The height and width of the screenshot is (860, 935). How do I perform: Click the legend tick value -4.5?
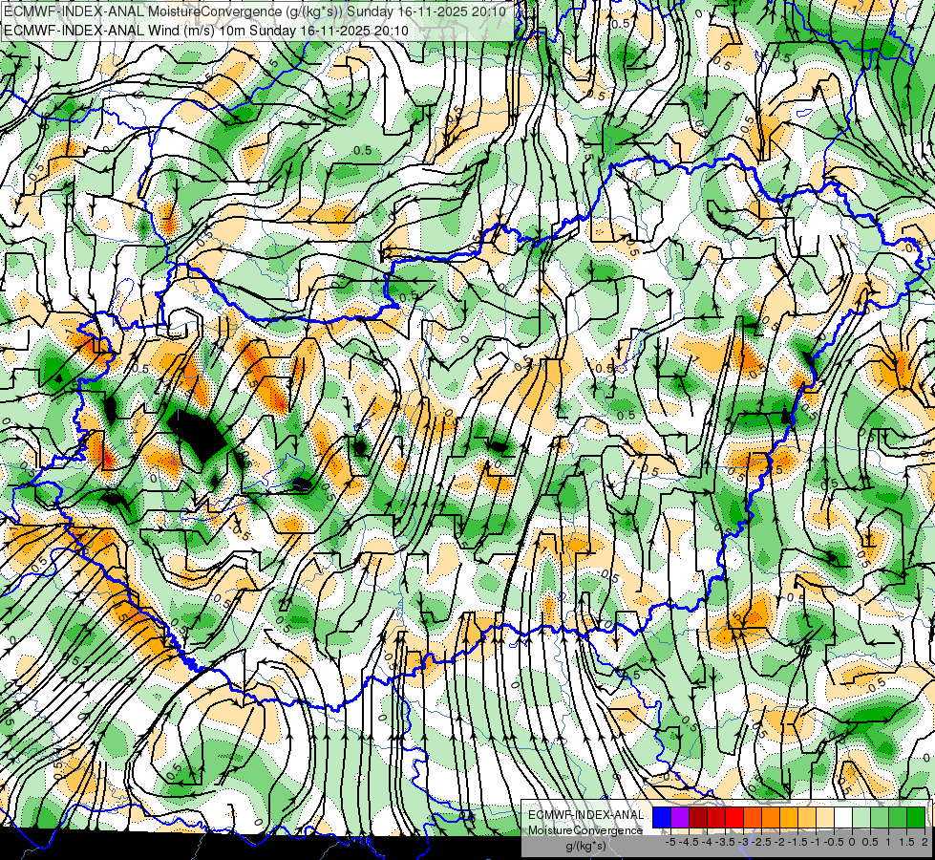[x=689, y=842]
